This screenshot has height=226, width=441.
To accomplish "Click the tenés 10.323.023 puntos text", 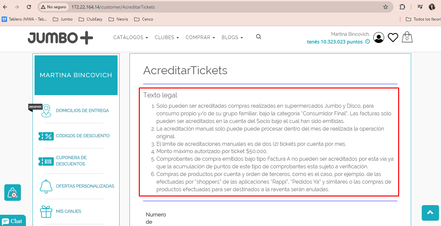I will (x=335, y=42).
